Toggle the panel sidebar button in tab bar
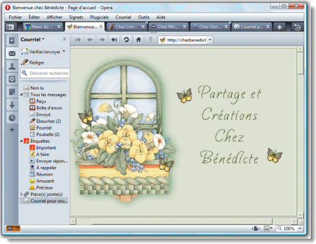This screenshot has height=244, width=316. 10,27
